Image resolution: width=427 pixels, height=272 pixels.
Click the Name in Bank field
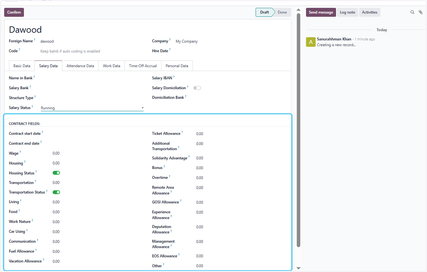[x=92, y=78]
